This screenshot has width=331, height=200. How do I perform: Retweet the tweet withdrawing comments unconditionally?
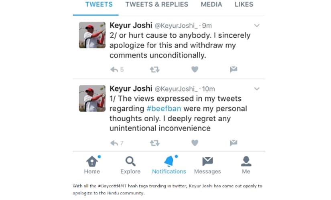[x=155, y=70]
